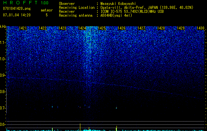Viewport: 207px width, 131px height.
Task: Click antenna value A504HB(yagi 4el)
Action: pos(116,15)
